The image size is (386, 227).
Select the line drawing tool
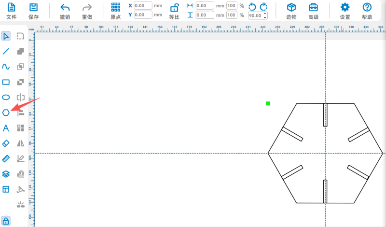point(6,51)
